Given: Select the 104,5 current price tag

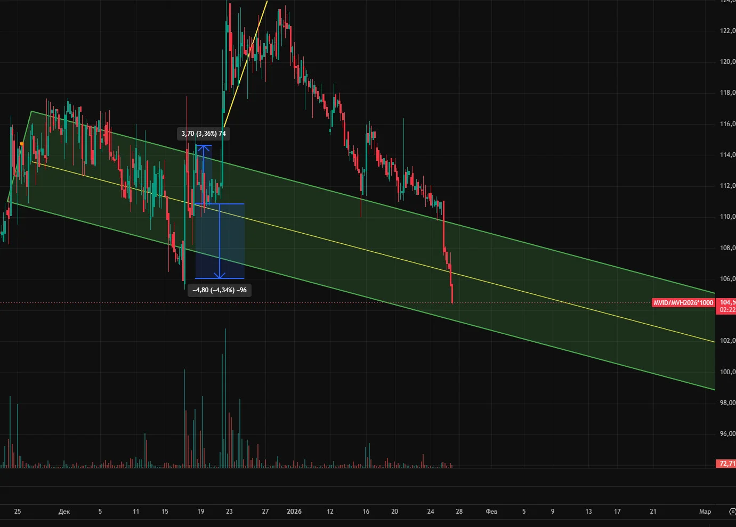Looking at the screenshot, I should pos(727,302).
